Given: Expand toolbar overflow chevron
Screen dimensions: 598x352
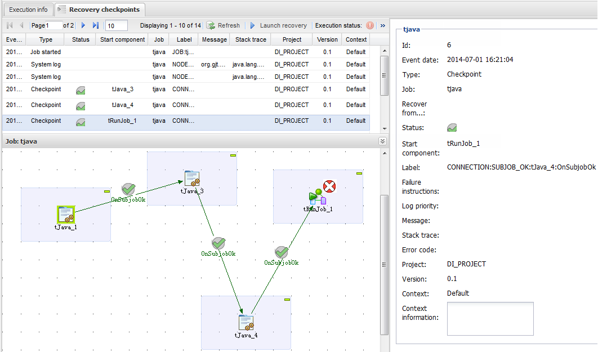Looking at the screenshot, I should (383, 25).
